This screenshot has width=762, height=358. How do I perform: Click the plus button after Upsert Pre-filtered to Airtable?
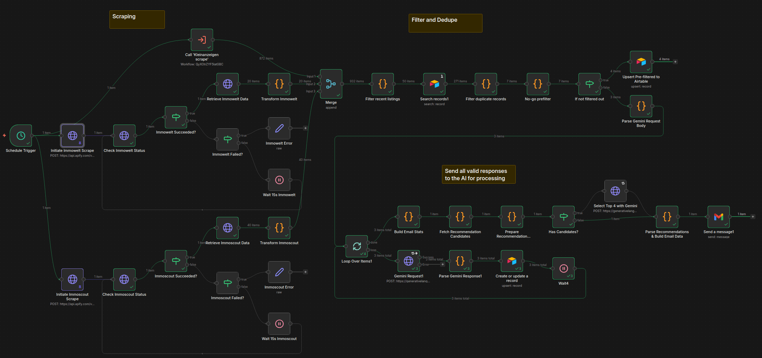675,62
